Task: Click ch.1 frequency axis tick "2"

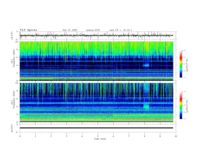Action: click(x=17, y=73)
